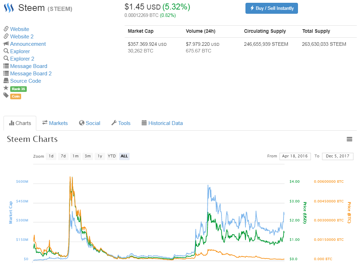Click the 246,655,939 STEEM supply value
The height and width of the screenshot is (263, 361).
(x=266, y=44)
